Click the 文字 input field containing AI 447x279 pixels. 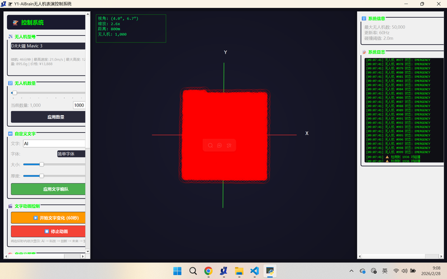tap(54, 143)
